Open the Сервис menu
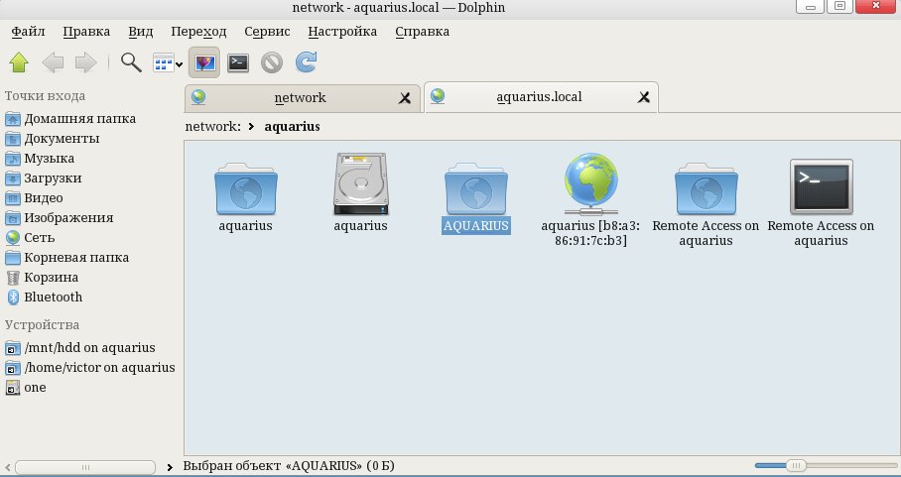 pyautogui.click(x=267, y=32)
